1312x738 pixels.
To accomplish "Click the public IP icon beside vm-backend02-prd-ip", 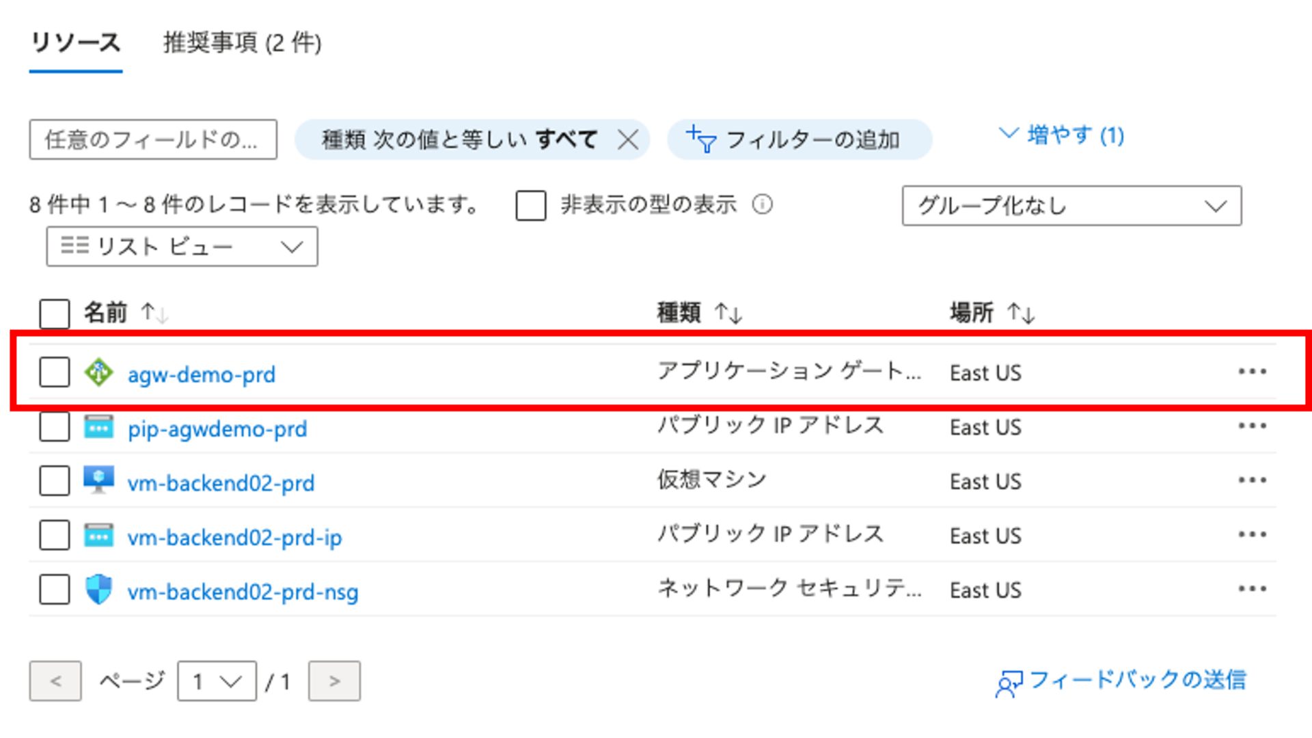I will (98, 534).
